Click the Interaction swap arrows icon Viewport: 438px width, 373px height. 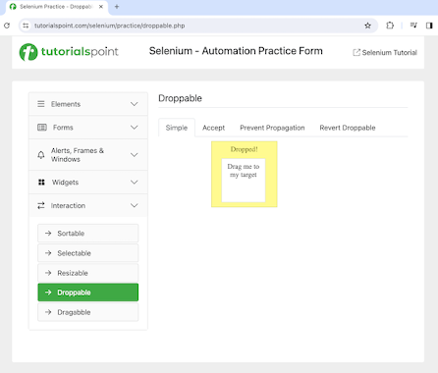41,205
